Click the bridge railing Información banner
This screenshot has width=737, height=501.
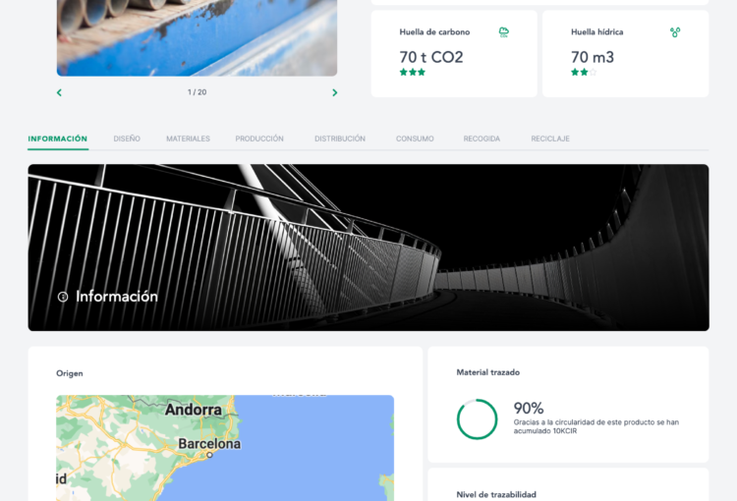(368, 248)
